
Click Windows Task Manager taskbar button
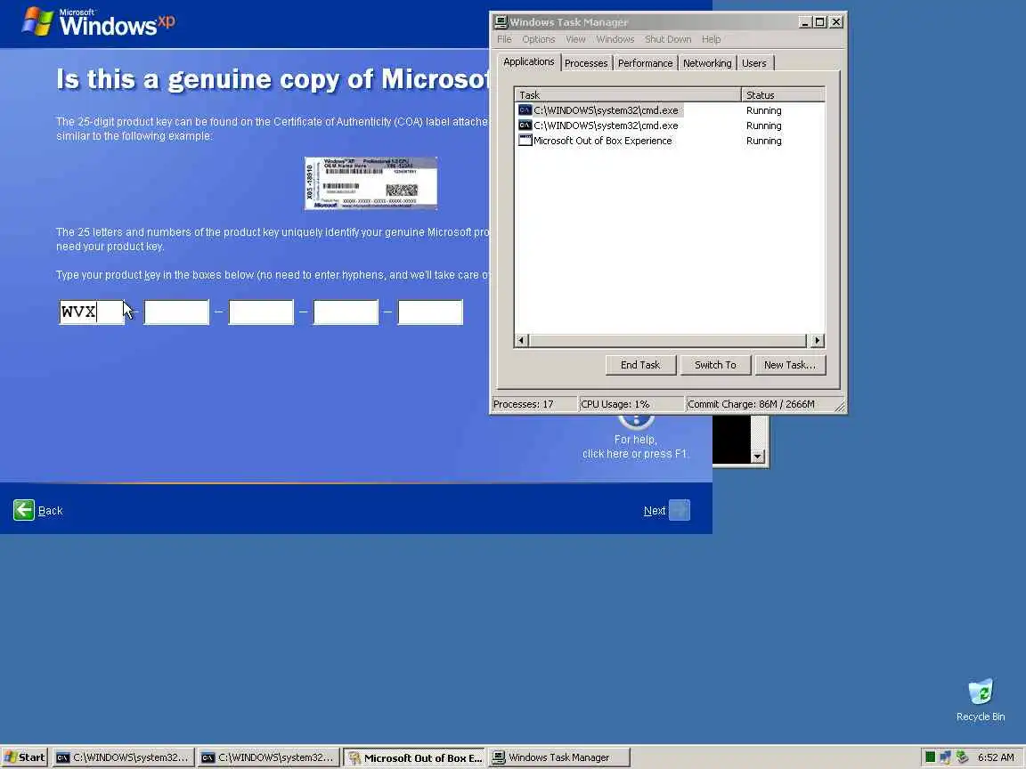(x=559, y=757)
